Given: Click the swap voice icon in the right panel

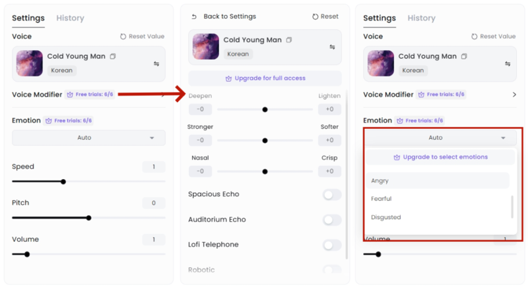Looking at the screenshot, I should [508, 63].
